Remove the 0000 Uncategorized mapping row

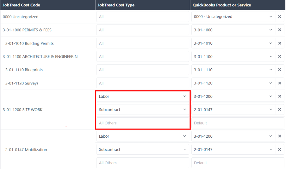[279, 16]
